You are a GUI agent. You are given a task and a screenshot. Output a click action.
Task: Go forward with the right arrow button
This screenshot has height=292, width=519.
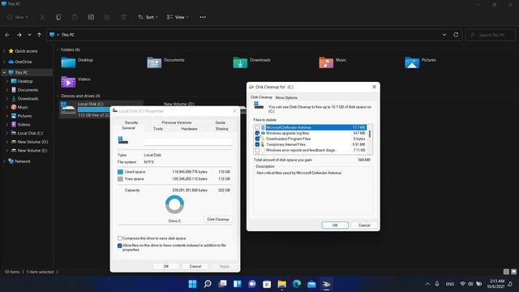pos(19,35)
